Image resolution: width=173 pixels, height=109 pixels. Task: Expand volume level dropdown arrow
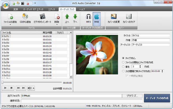pos(34,88)
